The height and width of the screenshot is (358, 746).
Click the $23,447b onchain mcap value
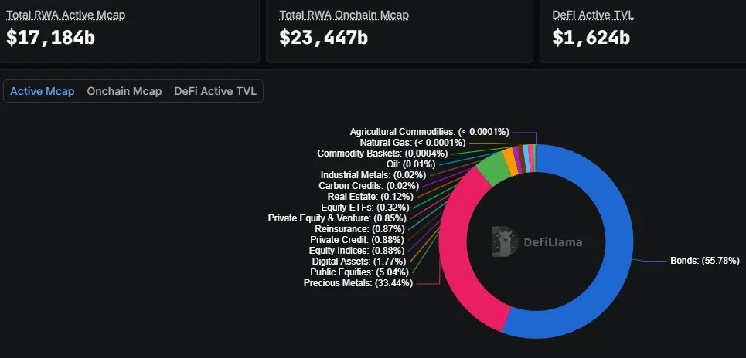point(324,37)
